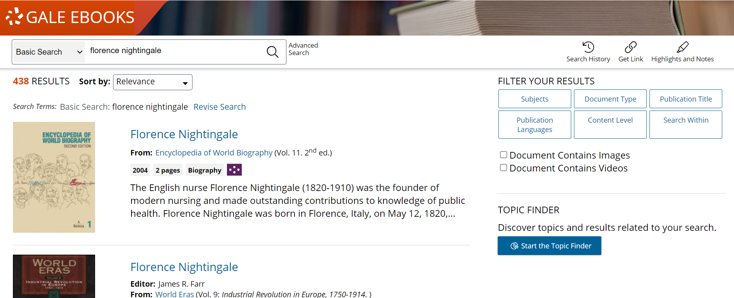Click Start the Topic Finder button
The height and width of the screenshot is (298, 734).
549,246
